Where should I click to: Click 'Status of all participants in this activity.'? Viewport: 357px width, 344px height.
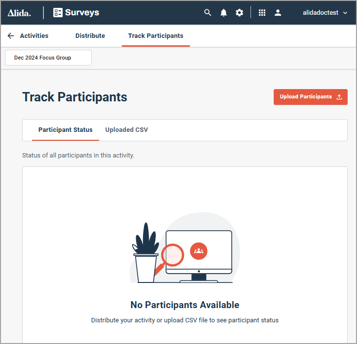(78, 156)
